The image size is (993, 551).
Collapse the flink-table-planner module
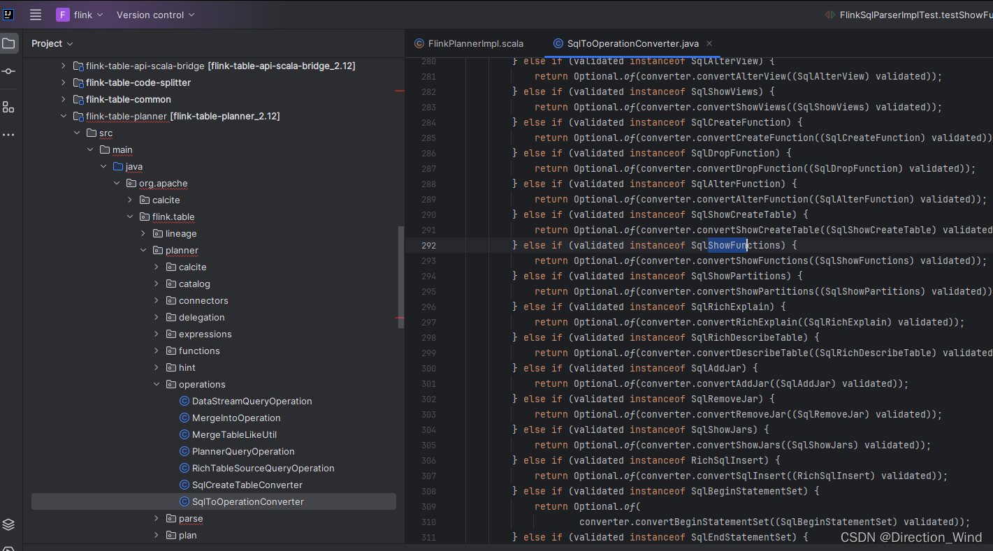[64, 116]
